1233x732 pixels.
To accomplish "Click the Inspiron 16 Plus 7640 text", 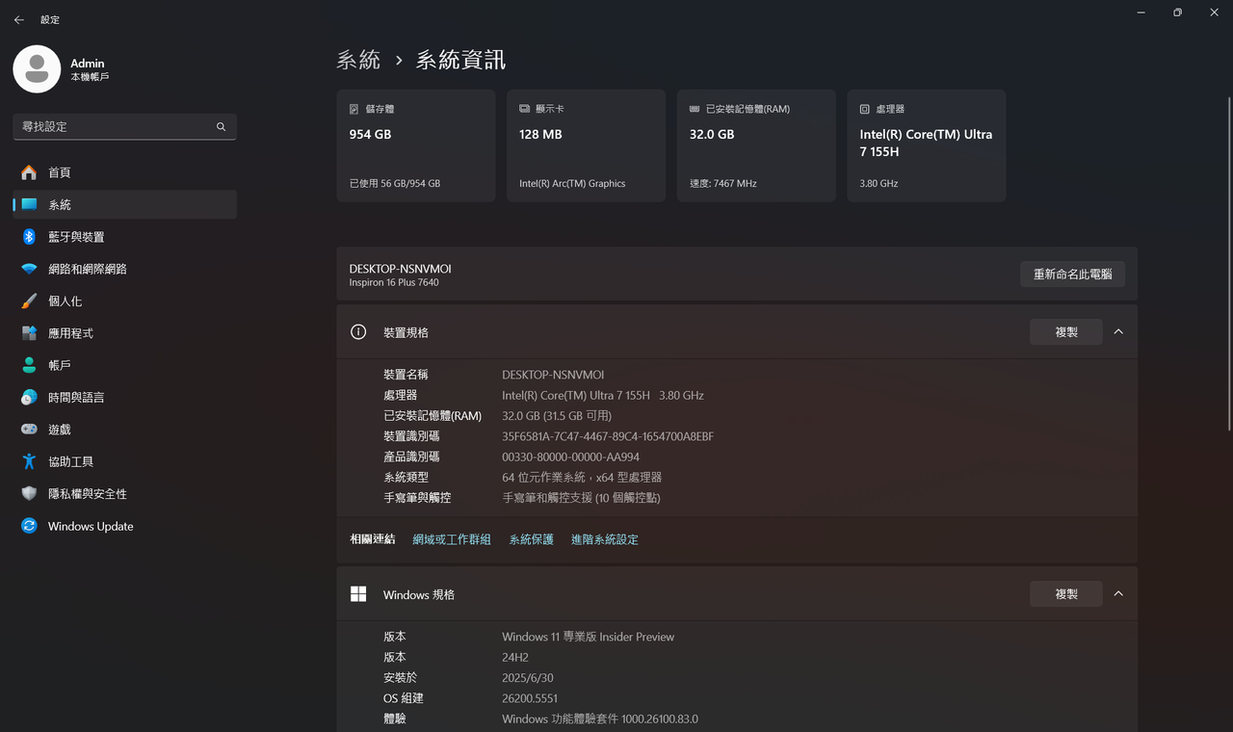I will pyautogui.click(x=394, y=283).
